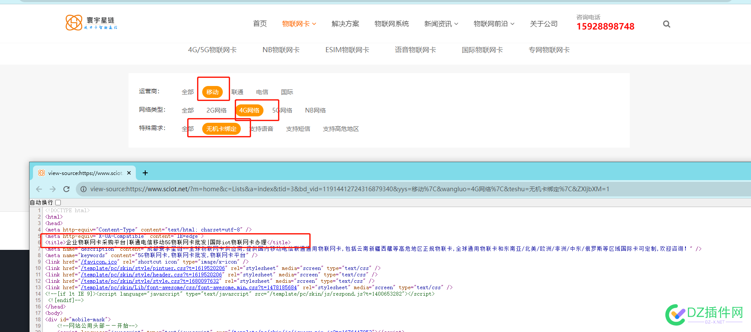Go to 首页 in navigation

[x=260, y=24]
